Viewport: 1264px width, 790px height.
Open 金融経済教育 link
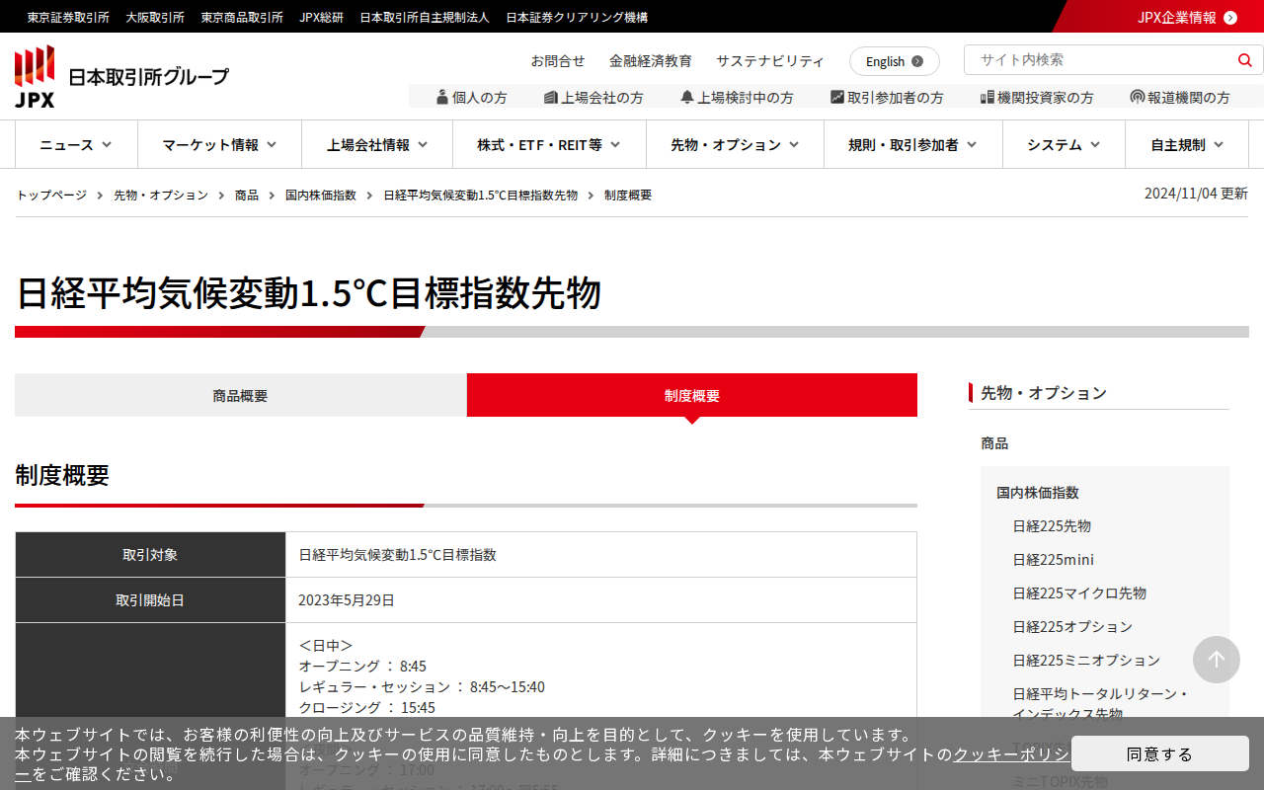pos(651,60)
